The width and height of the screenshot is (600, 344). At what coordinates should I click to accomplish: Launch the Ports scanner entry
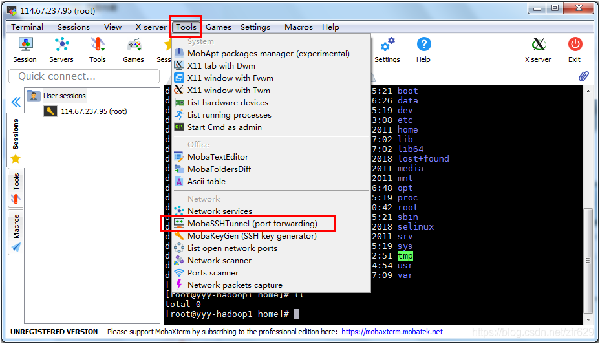[x=271, y=272]
